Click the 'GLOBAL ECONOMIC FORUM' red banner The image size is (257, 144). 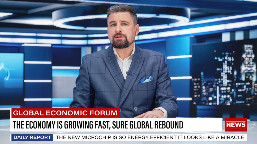[65, 113]
